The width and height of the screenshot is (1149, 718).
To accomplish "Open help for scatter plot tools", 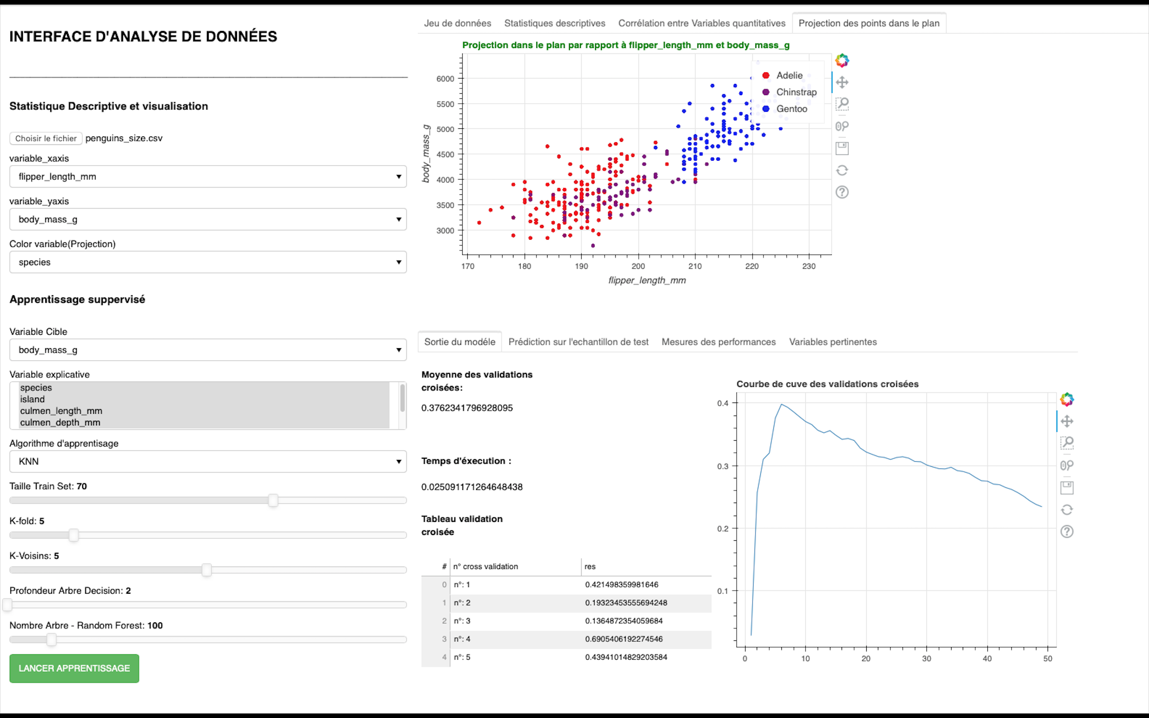I will coord(842,192).
